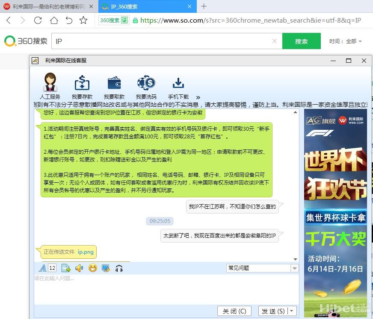373x319 pixels.
Task: Expand the 常见问题 dropdown list
Action: pos(294,268)
